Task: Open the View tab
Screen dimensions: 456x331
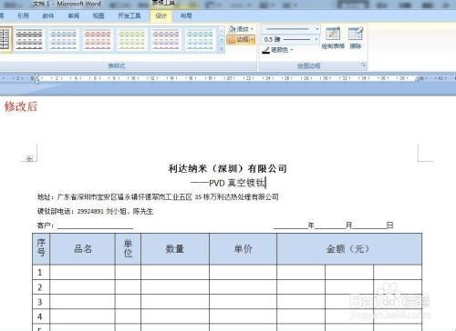Action: click(x=98, y=15)
